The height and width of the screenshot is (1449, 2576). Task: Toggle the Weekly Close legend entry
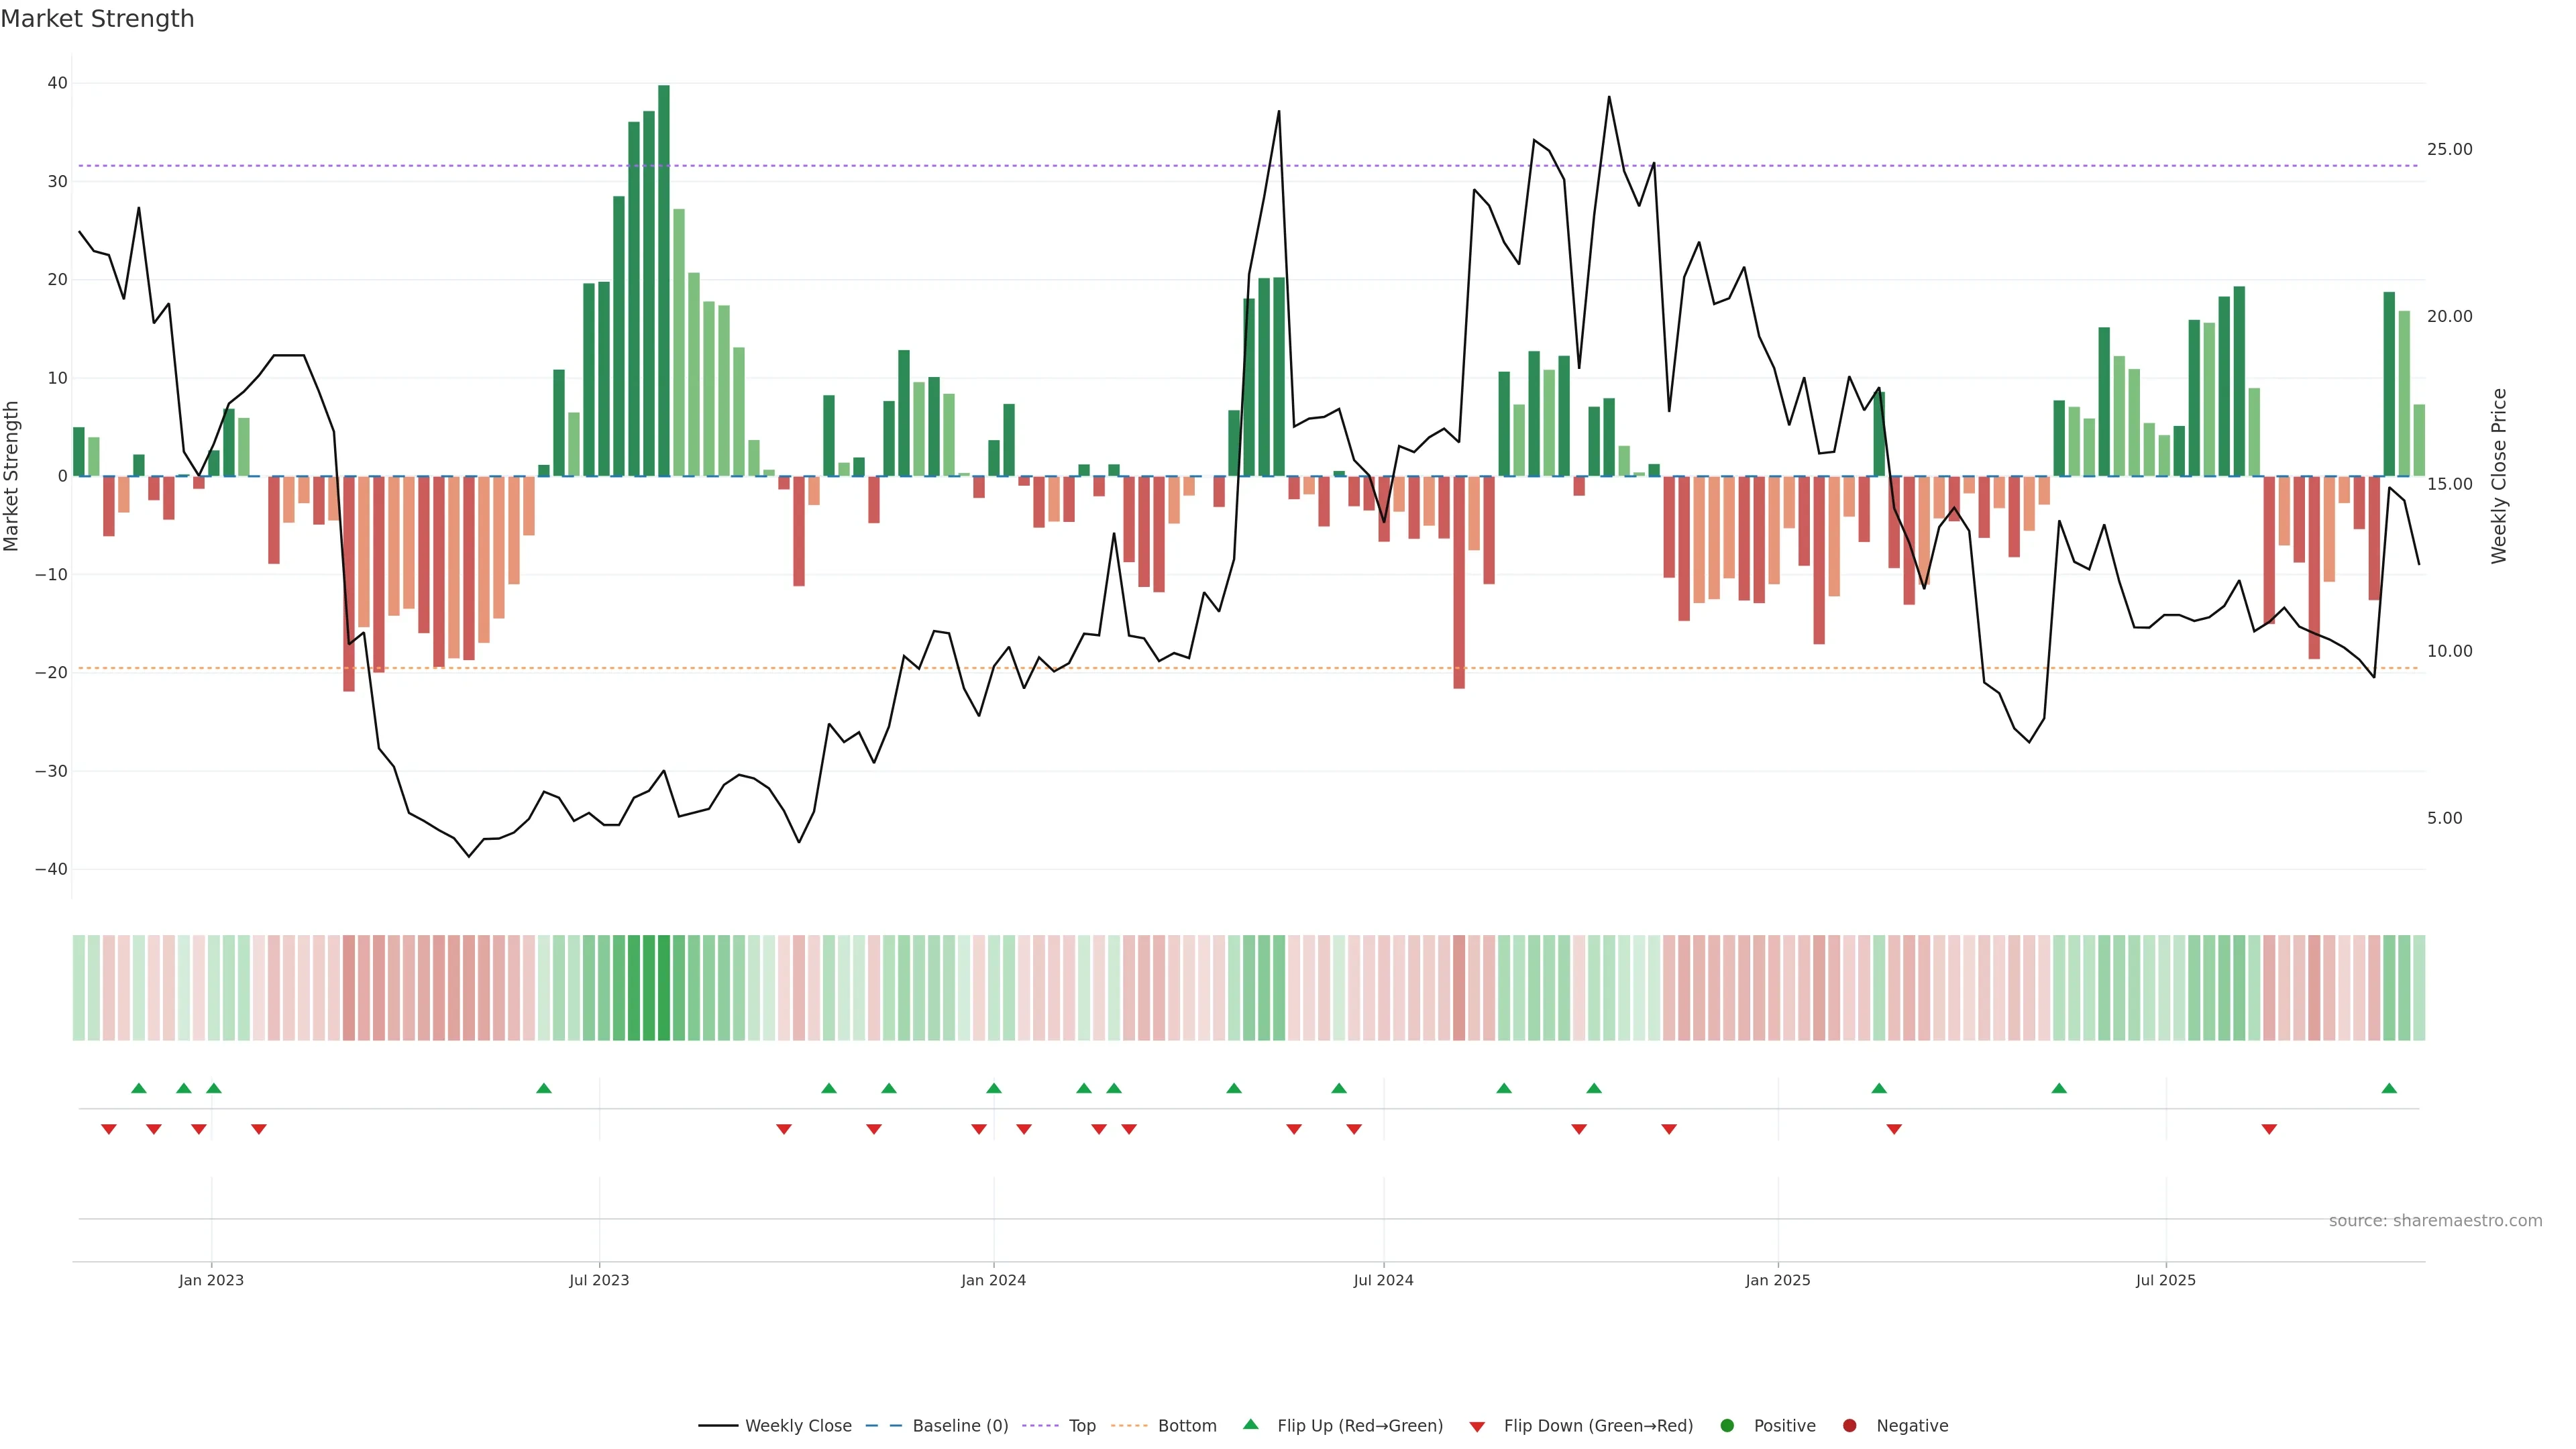[x=797, y=1426]
